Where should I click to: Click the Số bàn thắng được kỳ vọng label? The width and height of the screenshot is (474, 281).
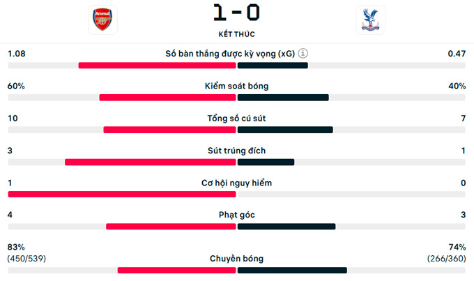[x=230, y=53]
